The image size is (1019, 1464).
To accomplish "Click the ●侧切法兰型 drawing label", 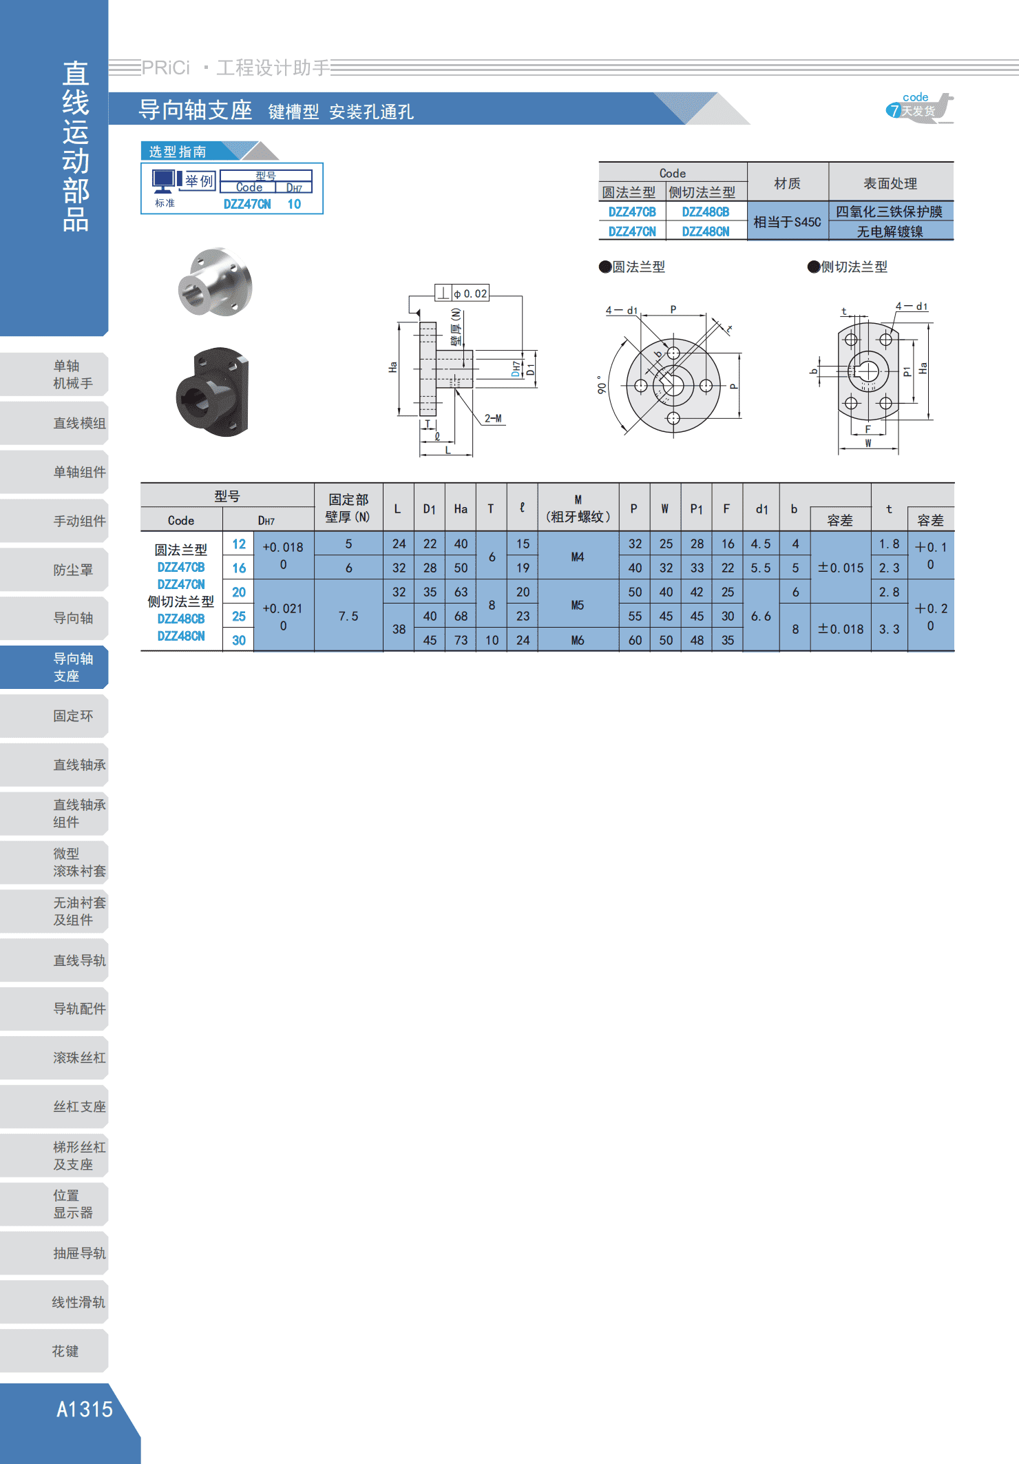I will 848,267.
